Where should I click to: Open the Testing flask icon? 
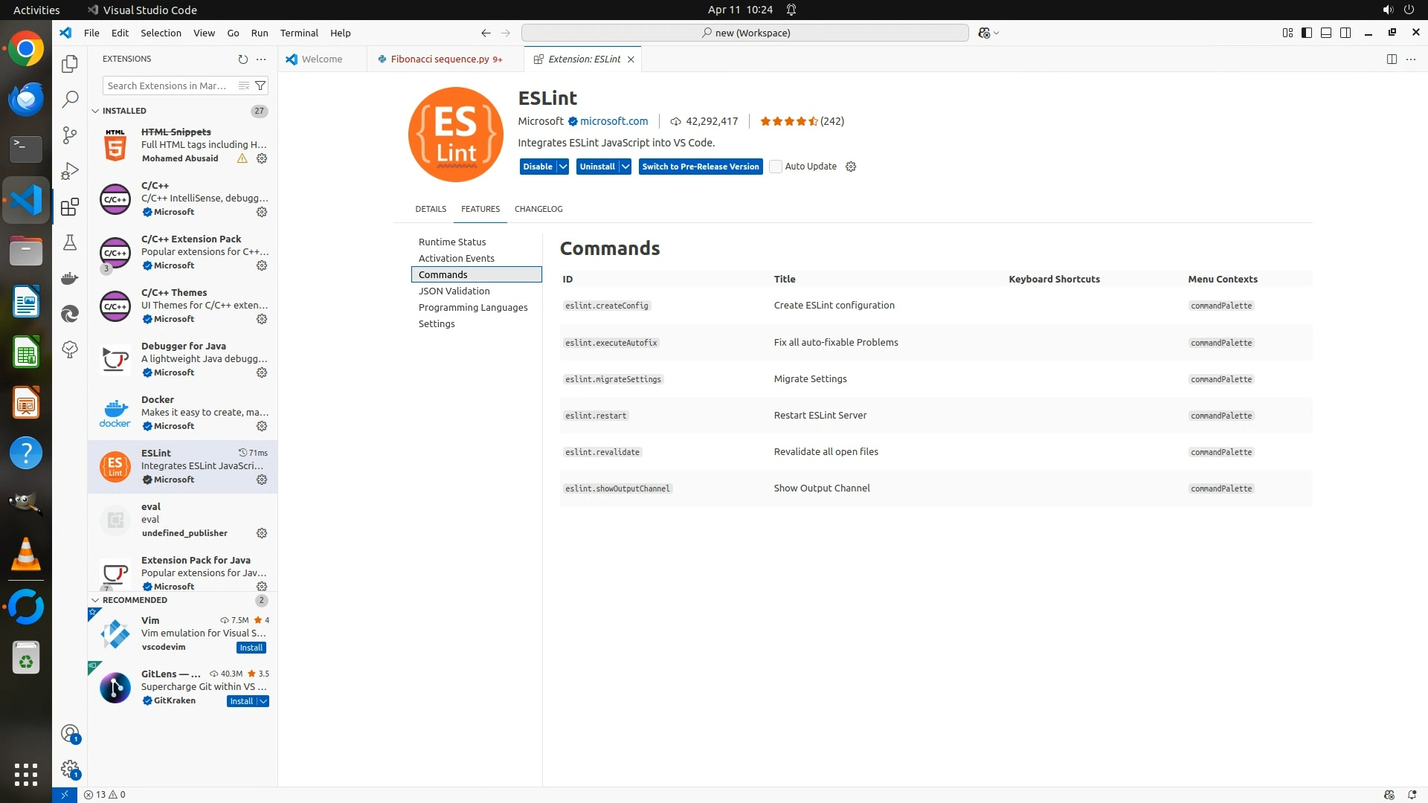point(70,242)
